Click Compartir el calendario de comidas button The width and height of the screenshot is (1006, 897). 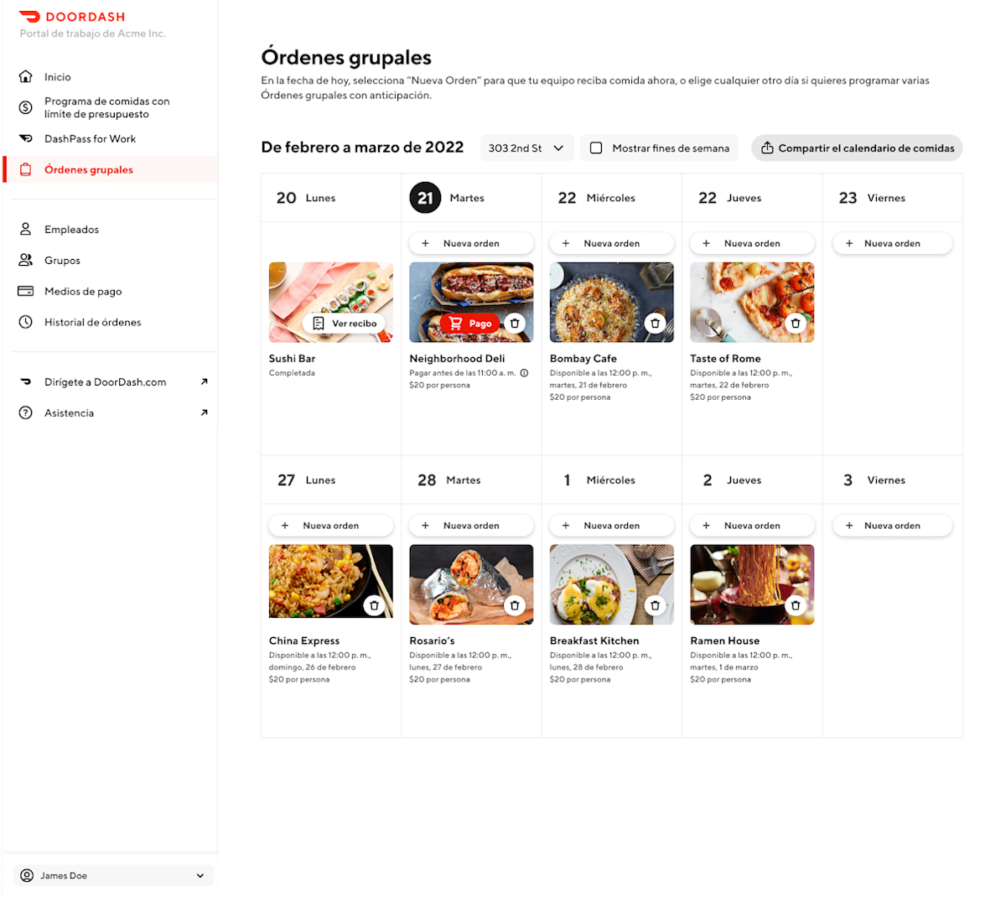coord(857,148)
